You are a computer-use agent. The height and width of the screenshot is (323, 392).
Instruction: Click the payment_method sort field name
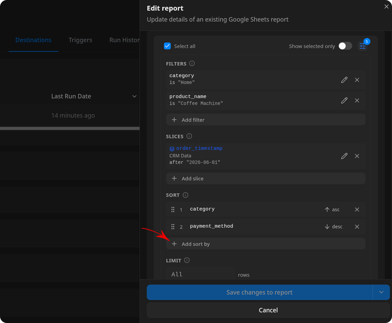pyautogui.click(x=211, y=226)
